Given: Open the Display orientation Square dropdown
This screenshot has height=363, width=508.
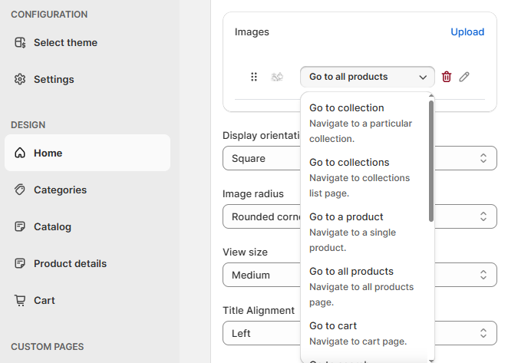Looking at the screenshot, I should 360,158.
